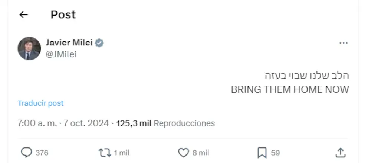Screen dimensions: 368x163
Task: Open Javier Milei's profile picture
Action: tap(29, 48)
